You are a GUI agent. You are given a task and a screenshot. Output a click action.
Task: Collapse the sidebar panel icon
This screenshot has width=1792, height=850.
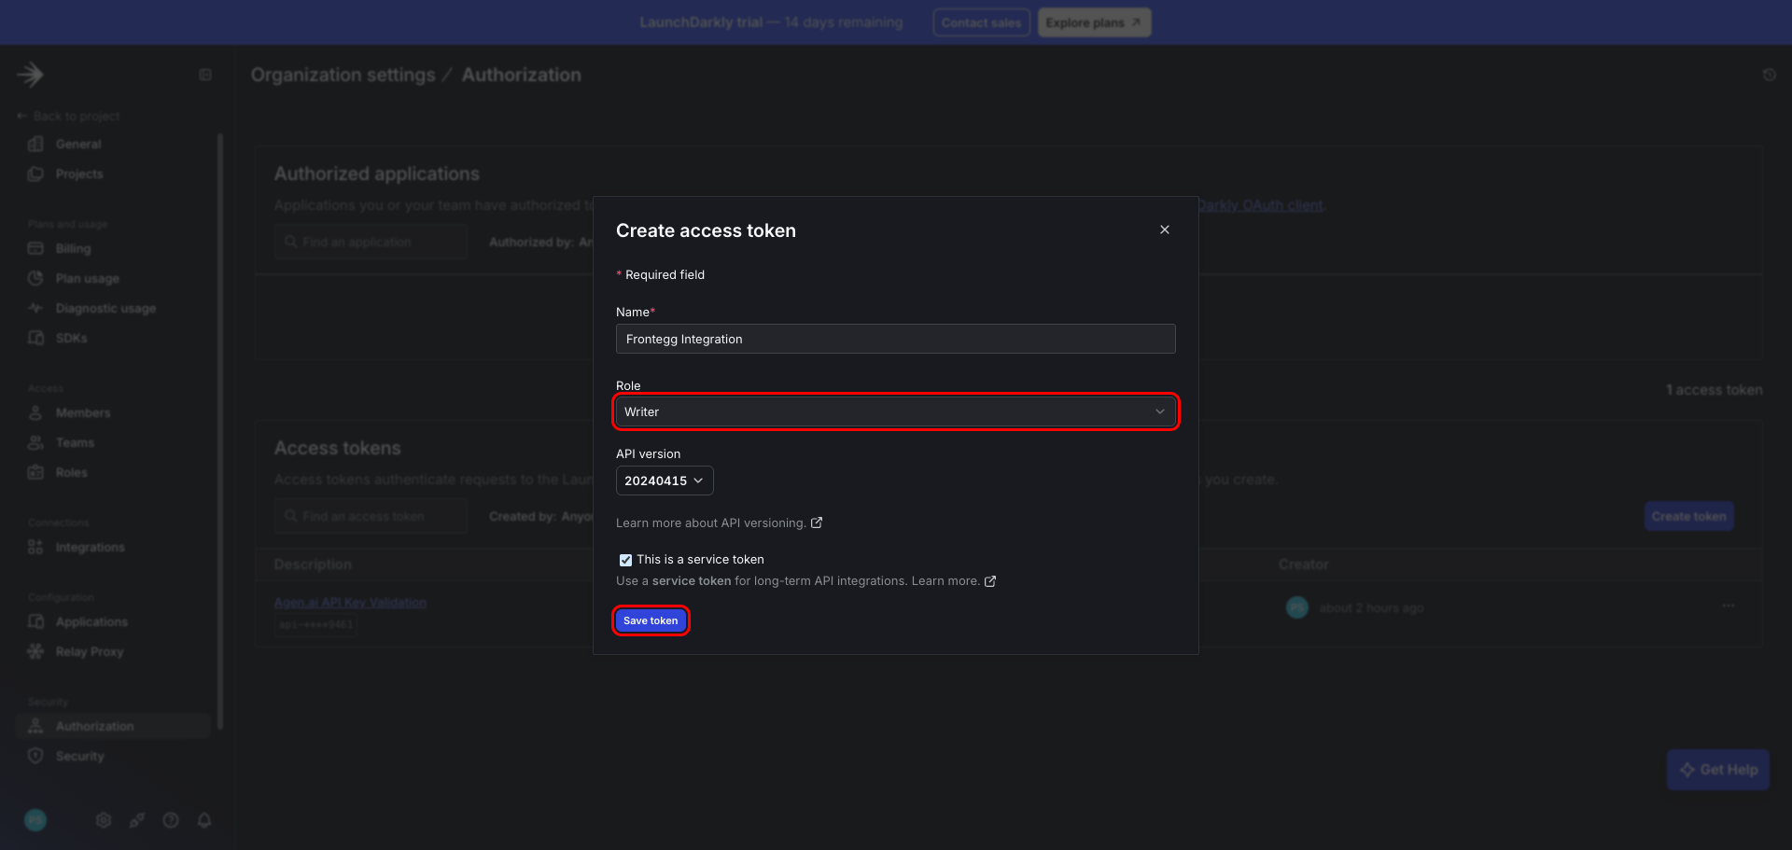(205, 75)
